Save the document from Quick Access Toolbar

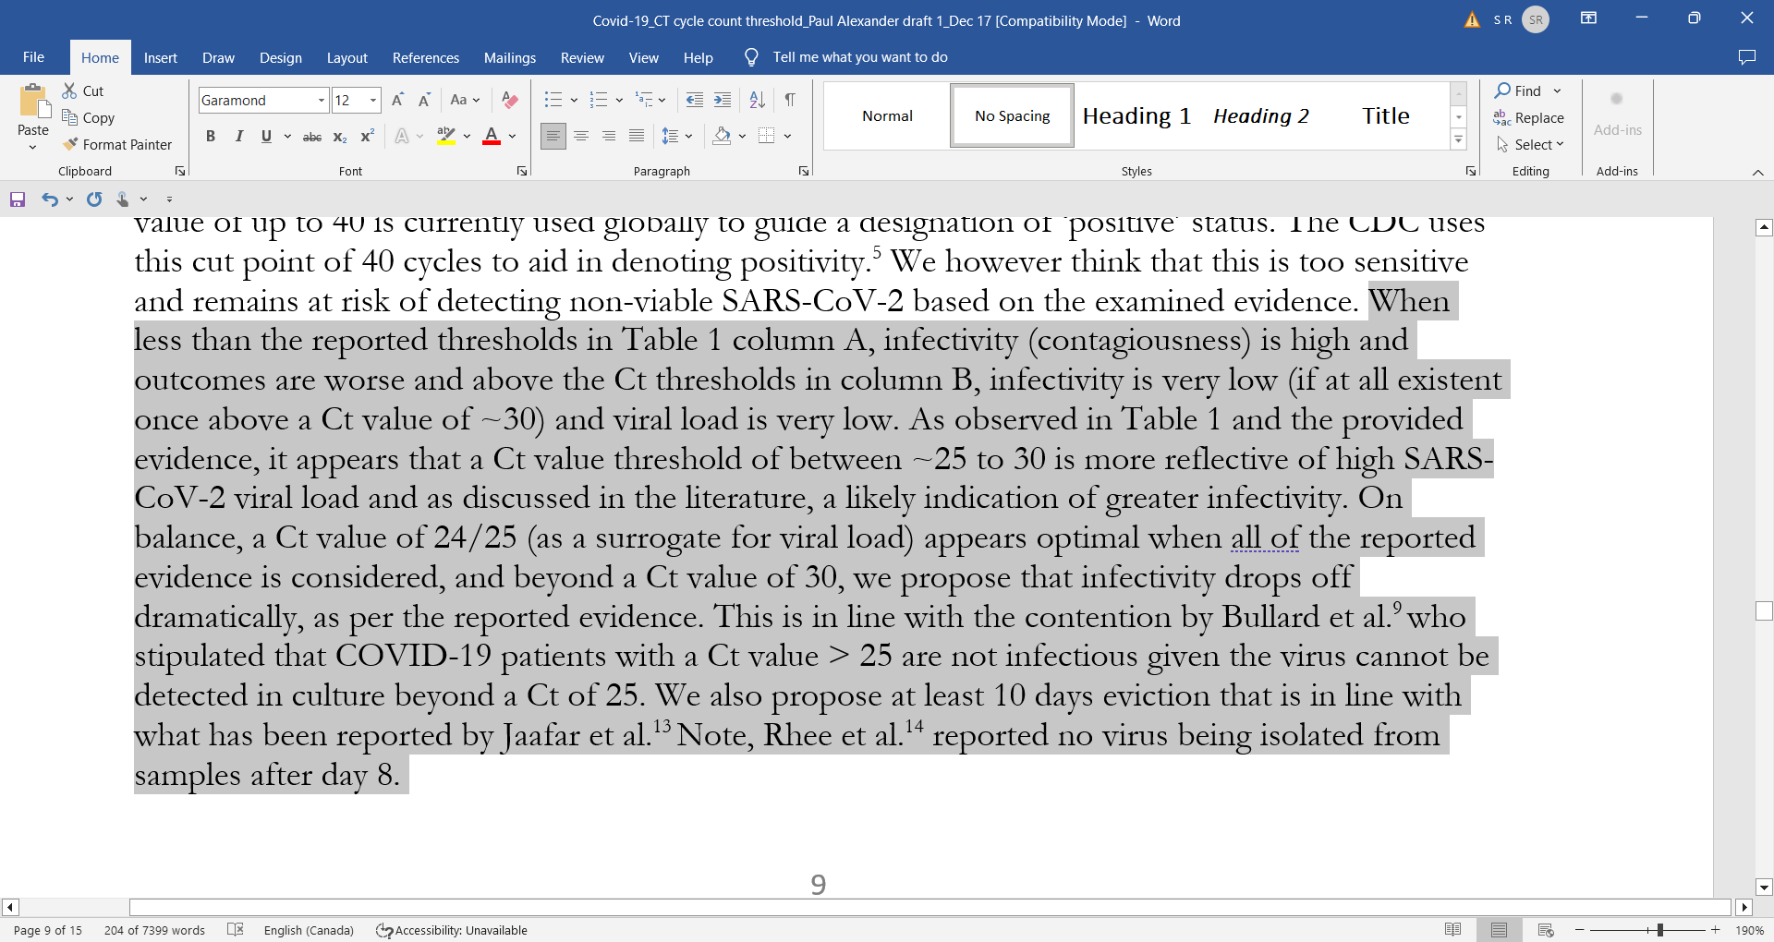[x=18, y=199]
